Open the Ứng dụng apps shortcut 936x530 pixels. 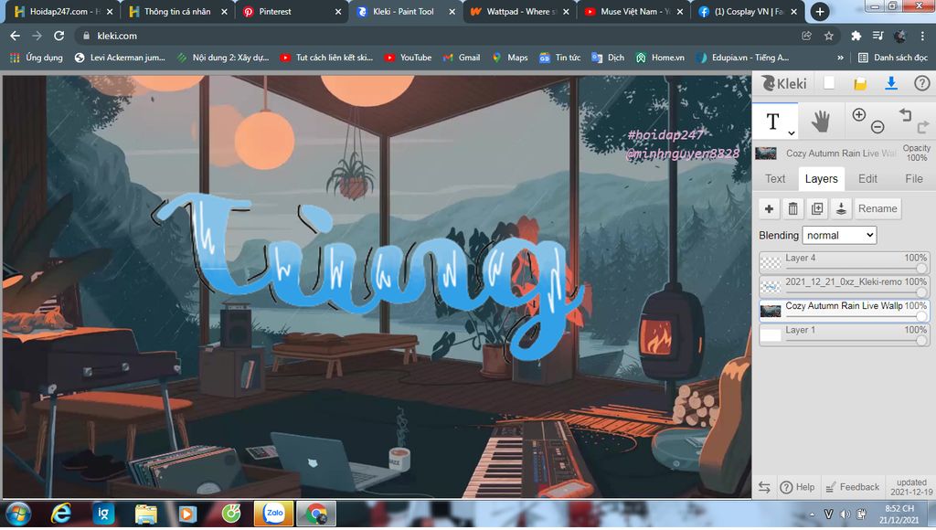pos(37,58)
